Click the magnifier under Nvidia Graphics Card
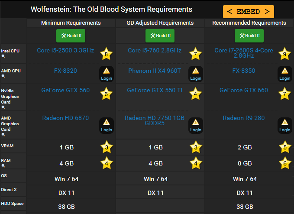The width and height of the screenshot is (294, 214). pos(3,107)
